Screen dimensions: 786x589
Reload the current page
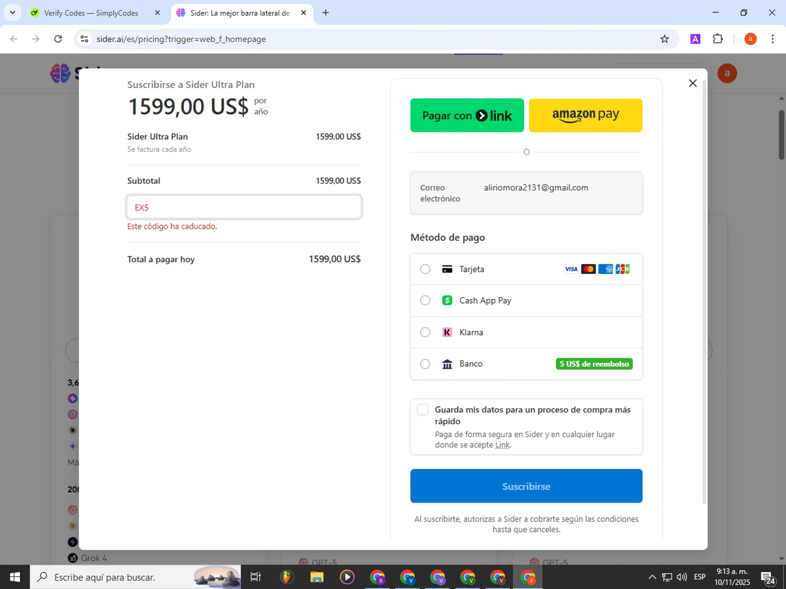(x=58, y=39)
